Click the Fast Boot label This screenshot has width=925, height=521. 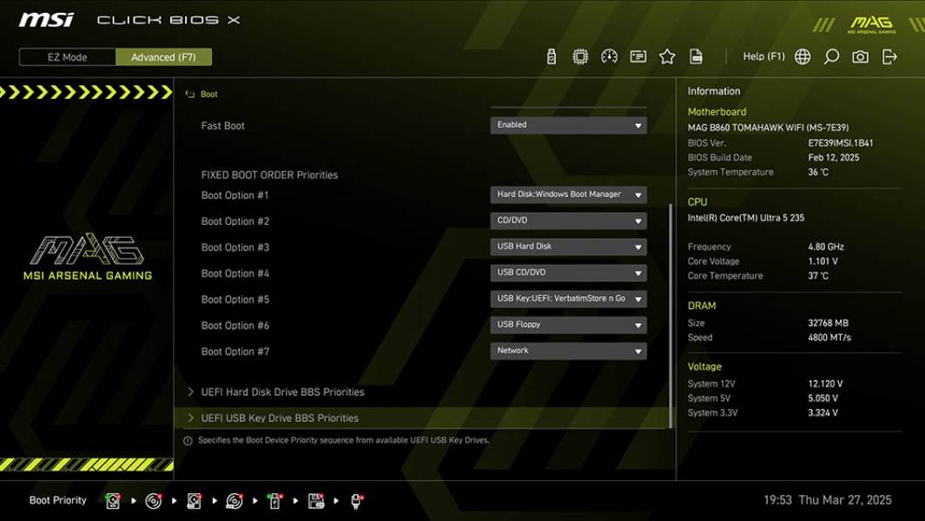pos(222,126)
